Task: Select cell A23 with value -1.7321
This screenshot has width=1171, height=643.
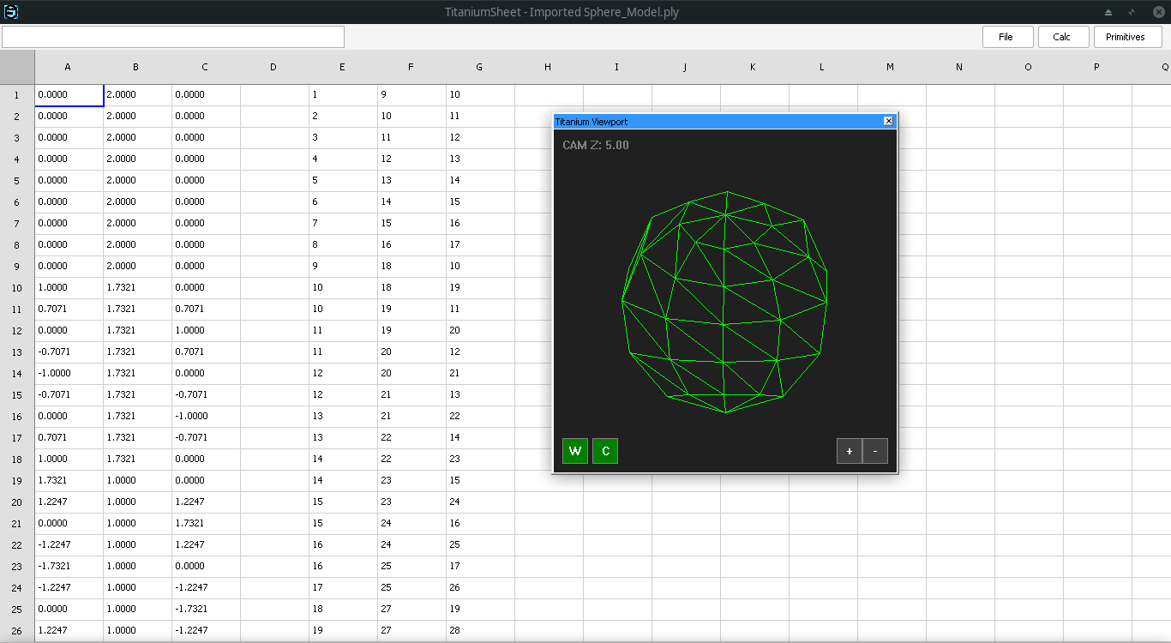Action: [69, 567]
